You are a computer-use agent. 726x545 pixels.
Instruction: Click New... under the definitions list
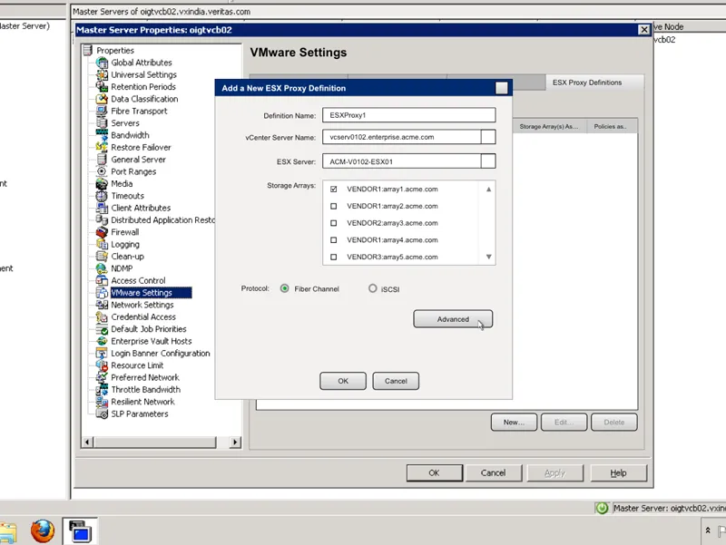click(514, 422)
